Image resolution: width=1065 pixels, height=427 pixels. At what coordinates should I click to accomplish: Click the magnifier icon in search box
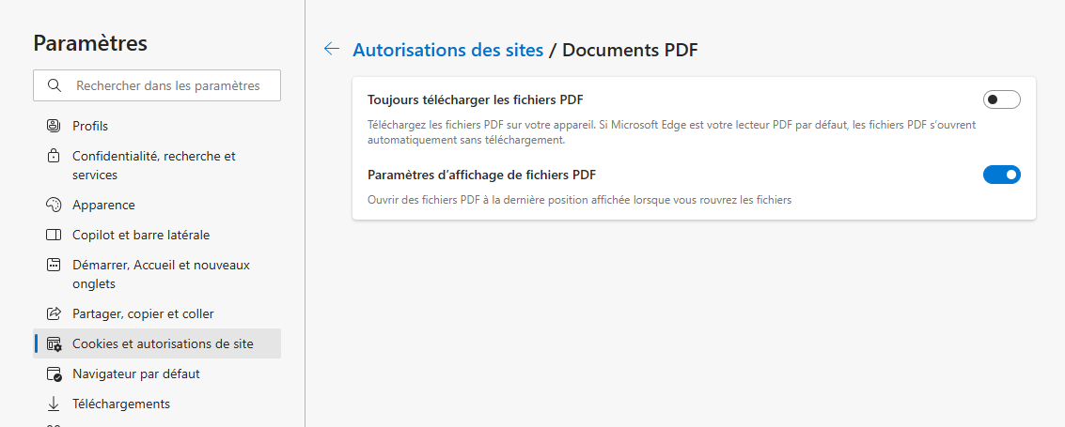pos(55,85)
